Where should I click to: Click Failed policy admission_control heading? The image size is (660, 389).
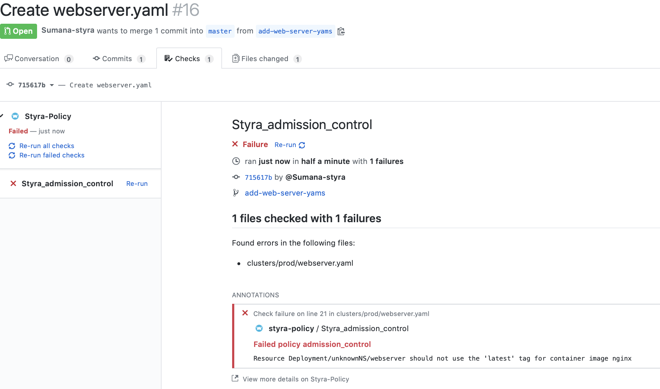coord(312,344)
